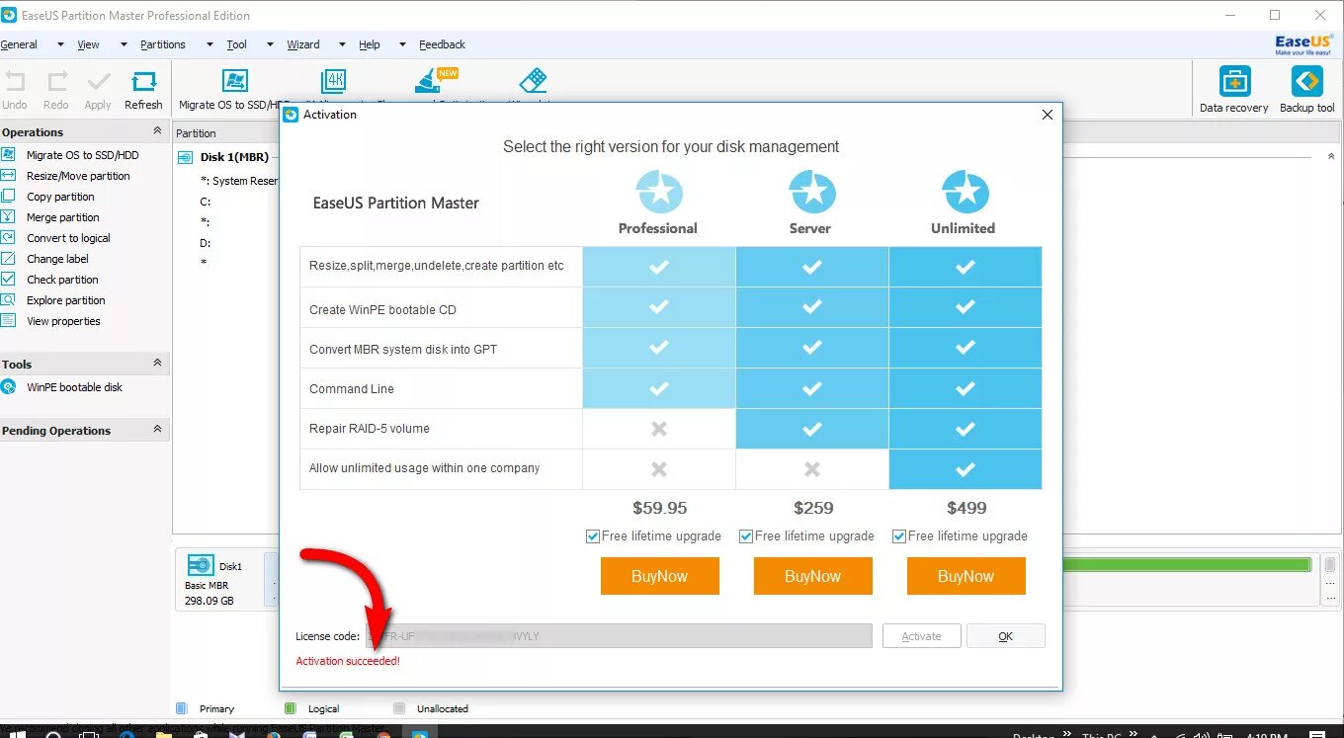Screen dimensions: 1344x738
Task: Click the Wipe data eraser icon
Action: 533,81
